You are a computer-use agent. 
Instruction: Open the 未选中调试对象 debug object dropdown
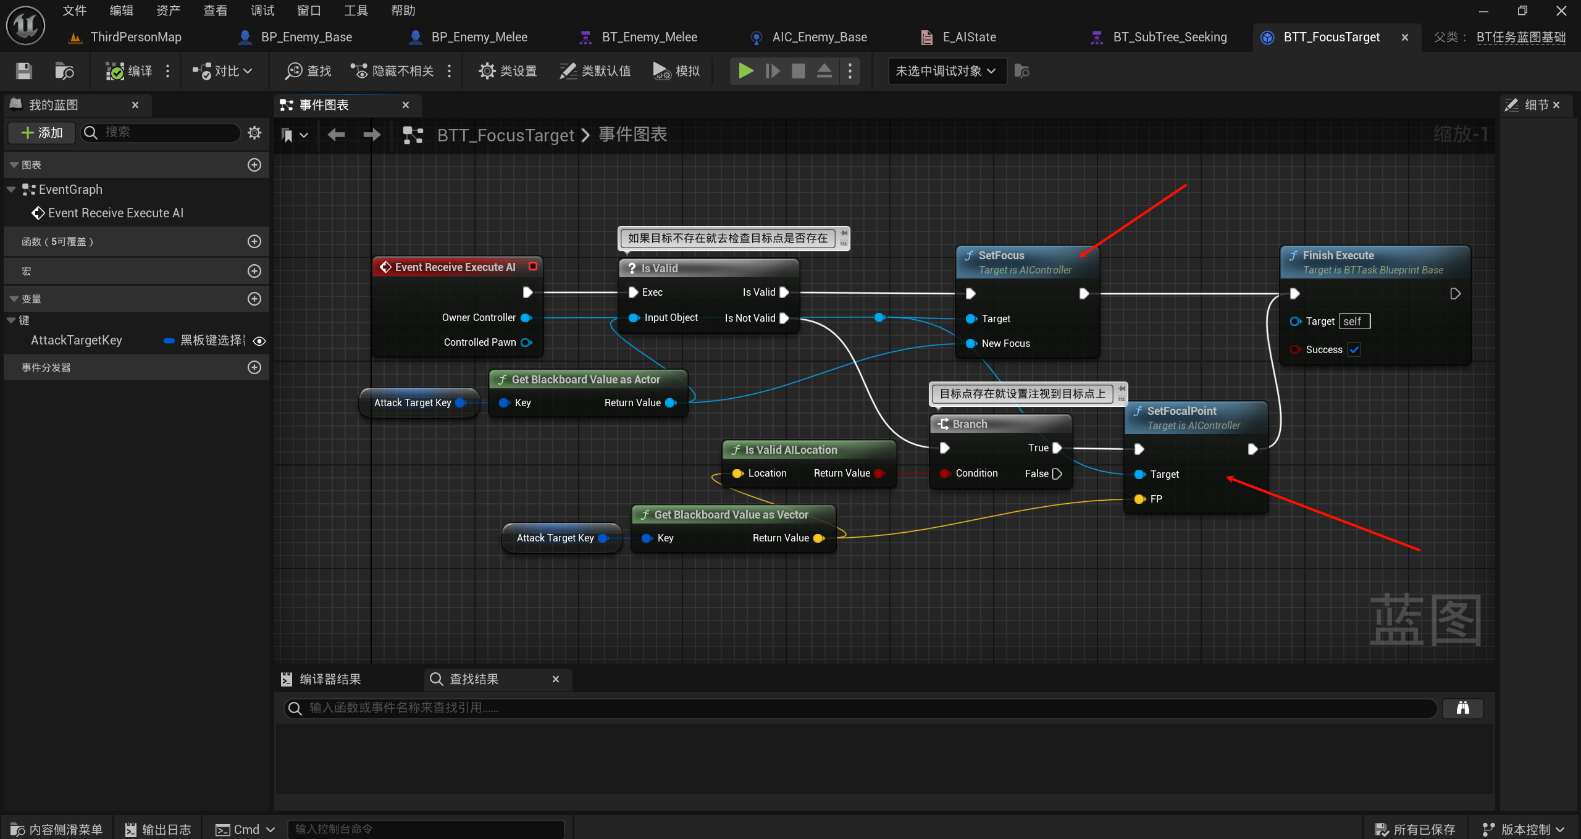coord(946,71)
